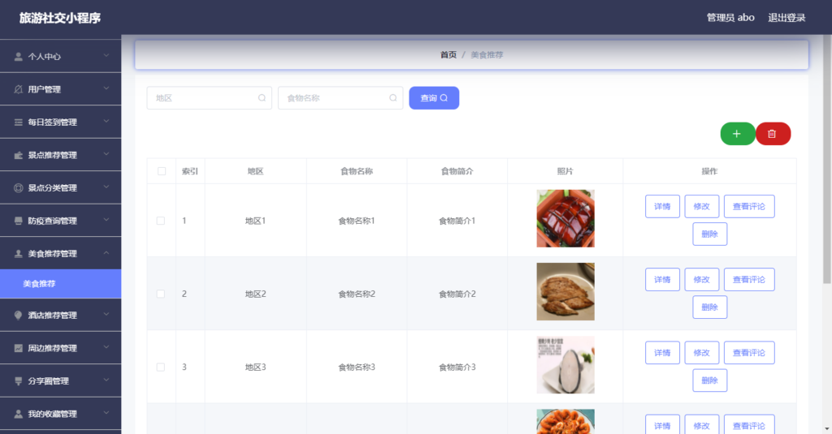Go to 首页 in the breadcrumb
832x434 pixels.
448,54
